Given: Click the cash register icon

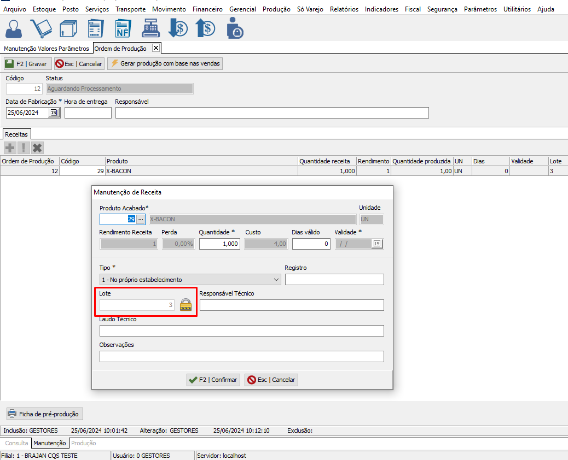Looking at the screenshot, I should pyautogui.click(x=150, y=28).
